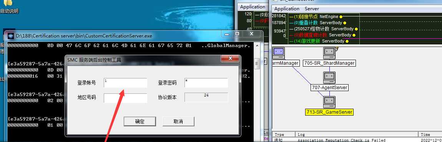This screenshot has width=442, height=142.
Task: Click the 链接节点 NetEngine legend entry
Action: (316, 17)
